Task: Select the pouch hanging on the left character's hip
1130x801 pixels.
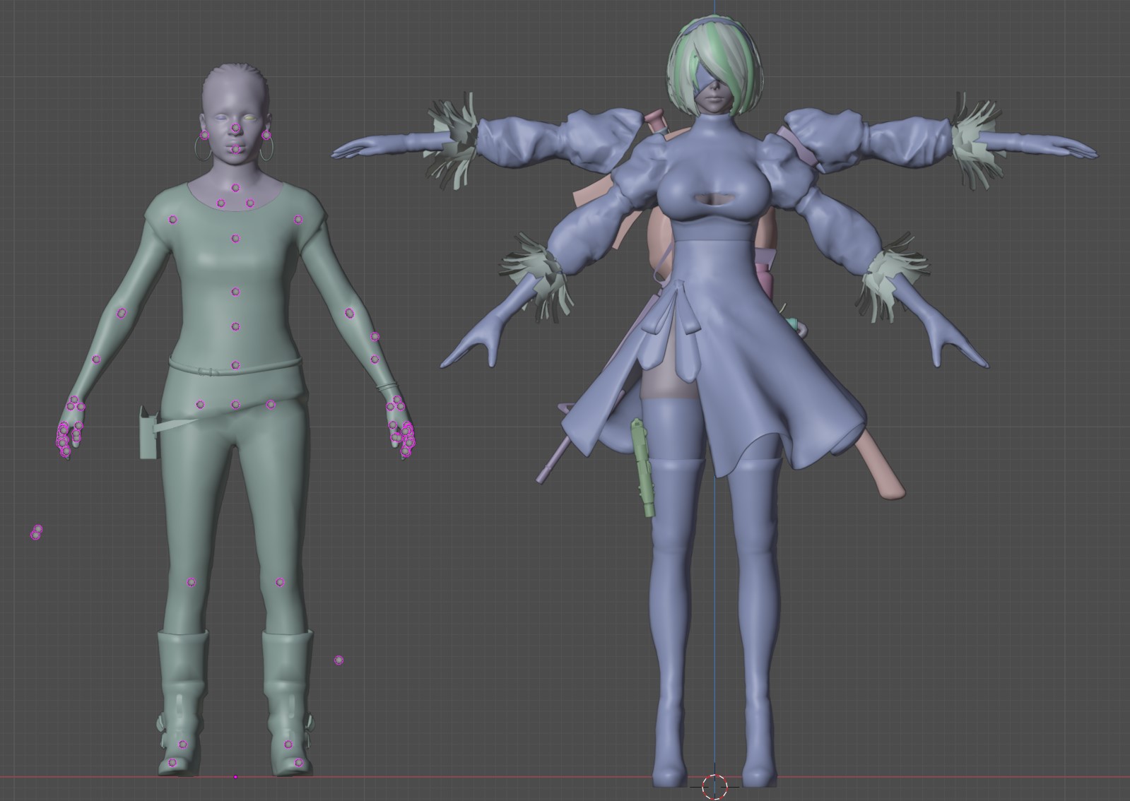Action: click(147, 432)
